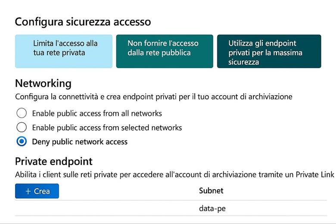Tick the radio circle for all networks access
The height and width of the screenshot is (224, 336).
click(x=22, y=114)
